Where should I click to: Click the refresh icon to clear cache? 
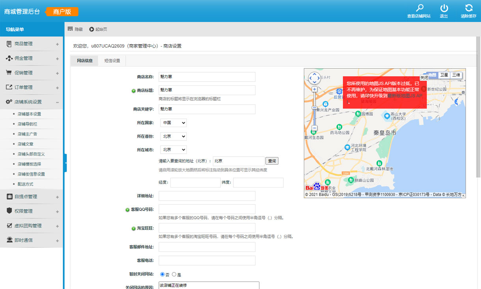coord(468,8)
